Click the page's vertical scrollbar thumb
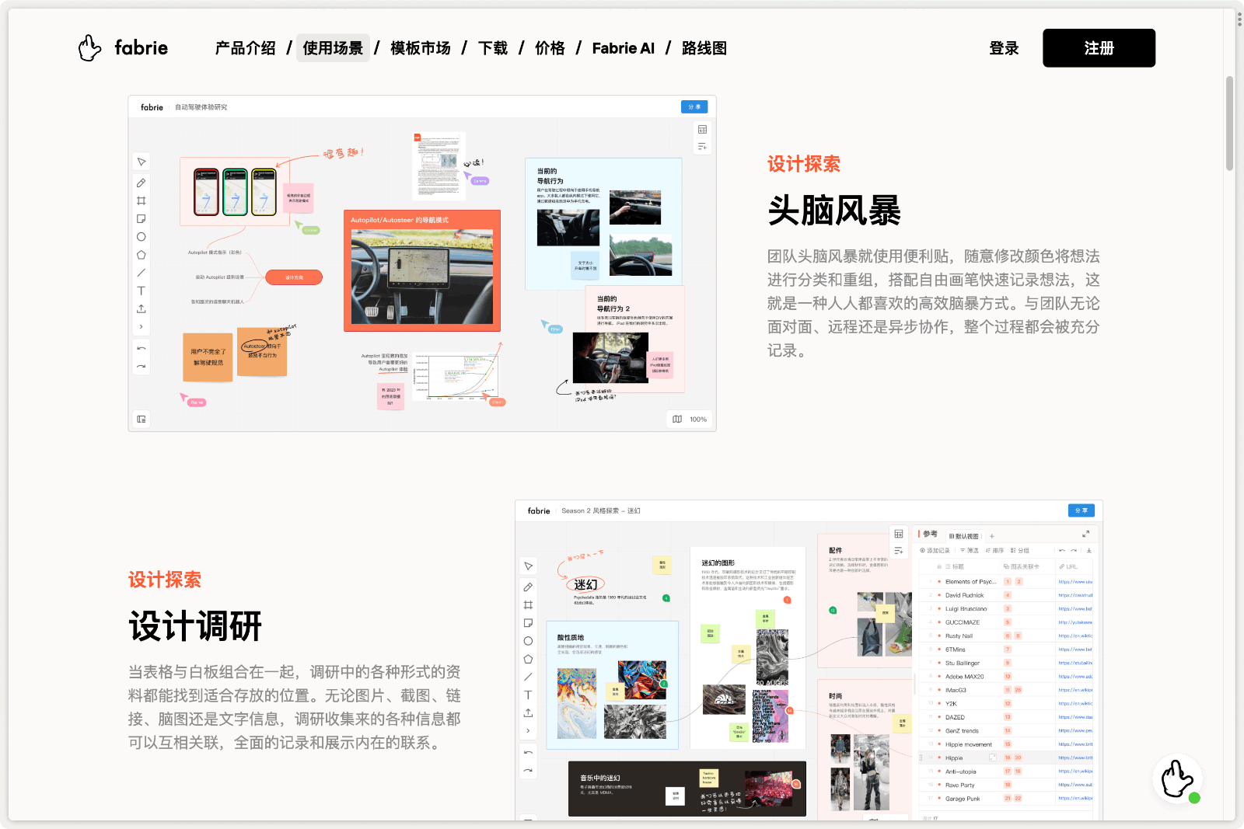 tap(1229, 123)
